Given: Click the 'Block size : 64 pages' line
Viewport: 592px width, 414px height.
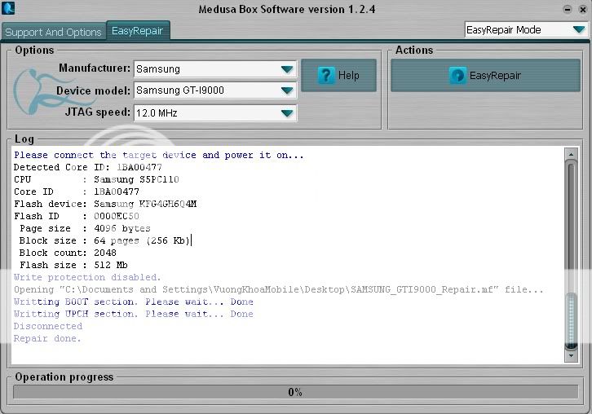Looking at the screenshot, I should pyautogui.click(x=106, y=240).
